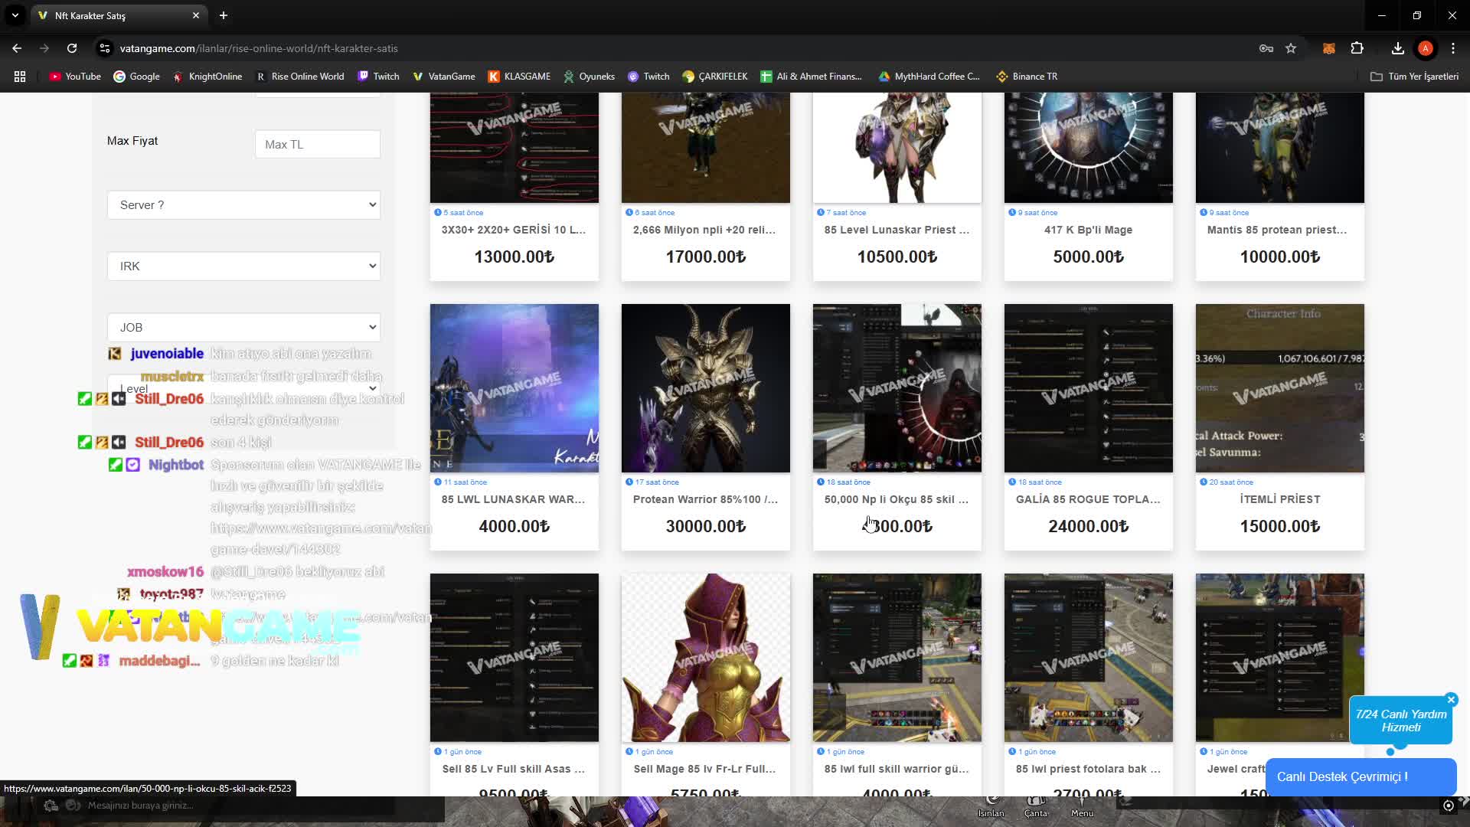This screenshot has height=827, width=1470.
Task: Click the 30000.00₺ price
Action: [706, 526]
